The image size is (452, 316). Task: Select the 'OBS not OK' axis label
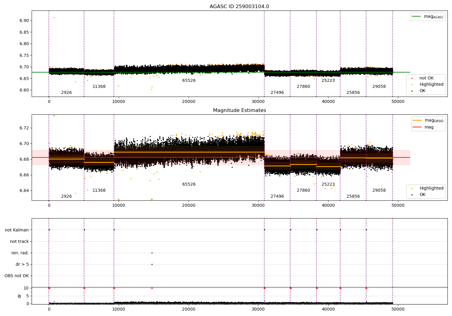pyautogui.click(x=17, y=276)
